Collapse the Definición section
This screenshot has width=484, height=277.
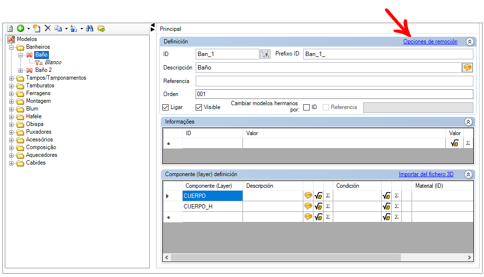tap(470, 42)
